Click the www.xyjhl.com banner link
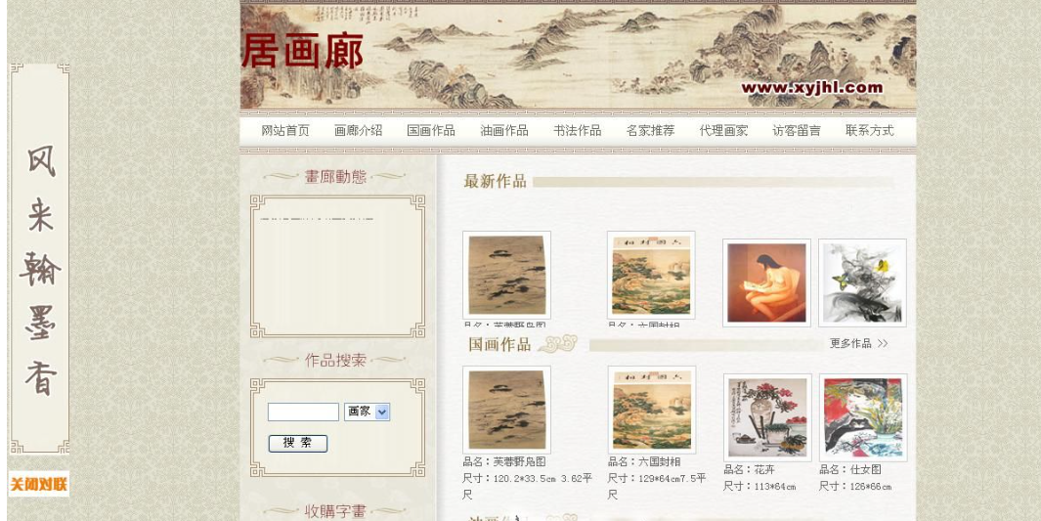This screenshot has height=521, width=1041. 812,88
